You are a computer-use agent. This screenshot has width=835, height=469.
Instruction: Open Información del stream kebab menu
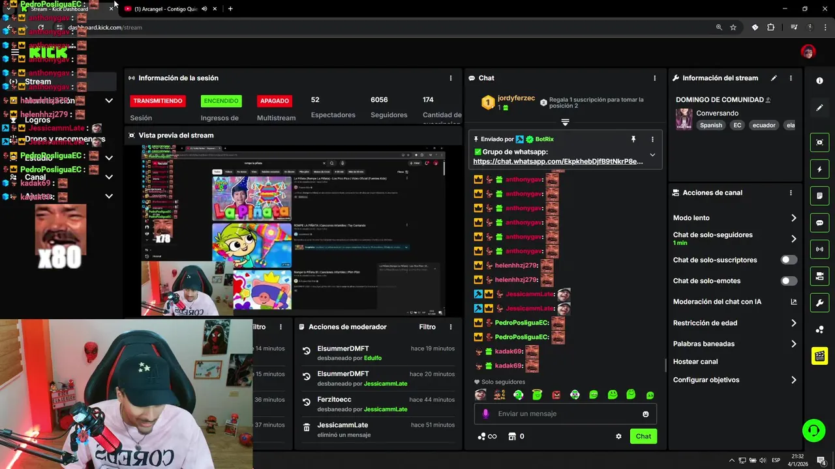(791, 78)
